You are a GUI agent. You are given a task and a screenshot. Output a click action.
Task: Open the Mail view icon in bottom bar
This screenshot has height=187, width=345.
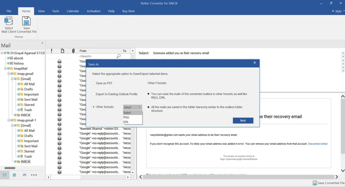click(x=5, y=175)
